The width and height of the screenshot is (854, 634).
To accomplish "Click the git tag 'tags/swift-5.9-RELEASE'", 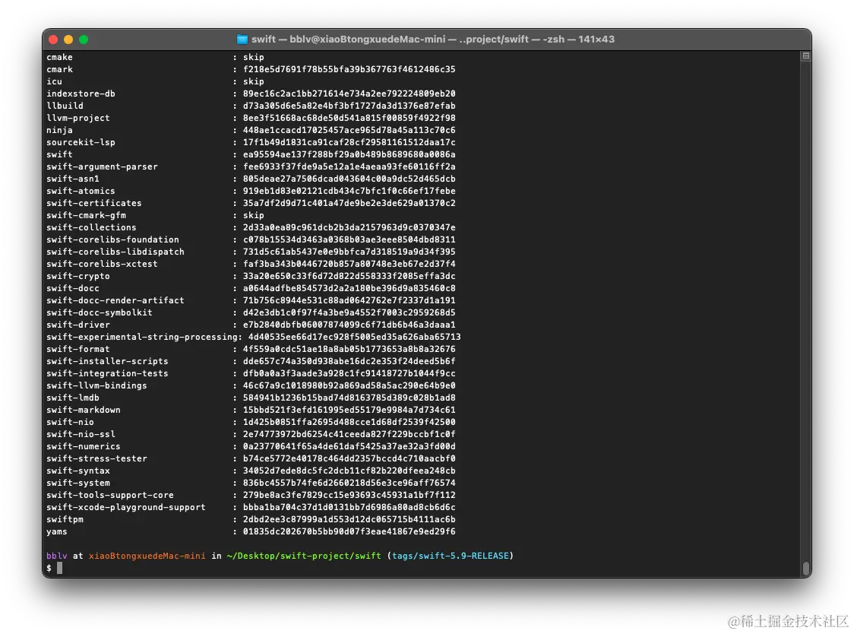I will (451, 556).
